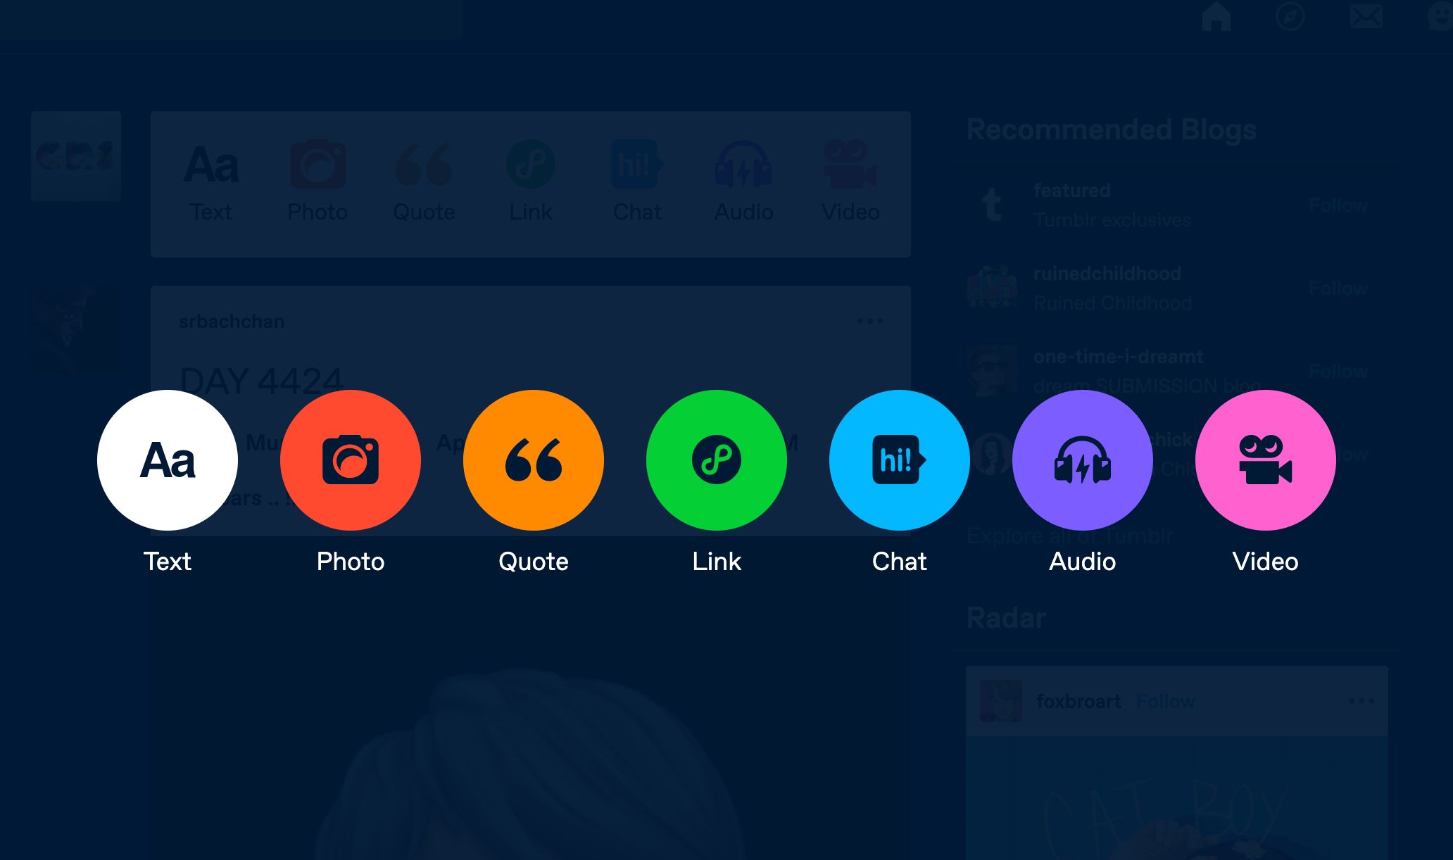The image size is (1453, 860).
Task: Open one-time-i-dreamt blog avatar
Action: (x=993, y=371)
